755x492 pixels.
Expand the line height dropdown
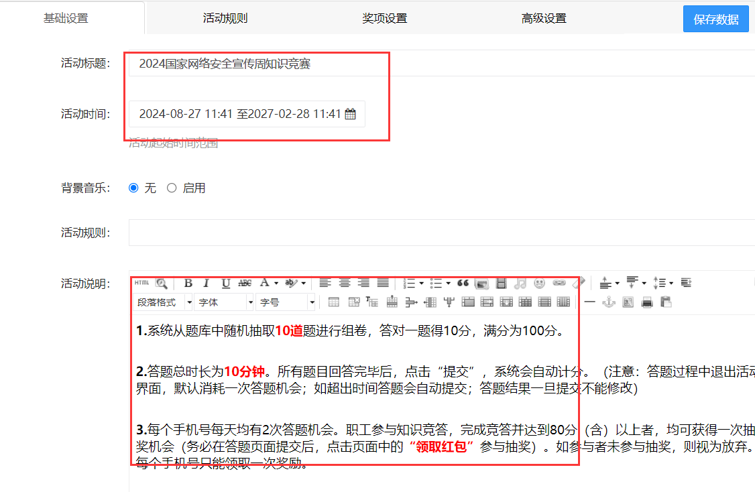[671, 284]
